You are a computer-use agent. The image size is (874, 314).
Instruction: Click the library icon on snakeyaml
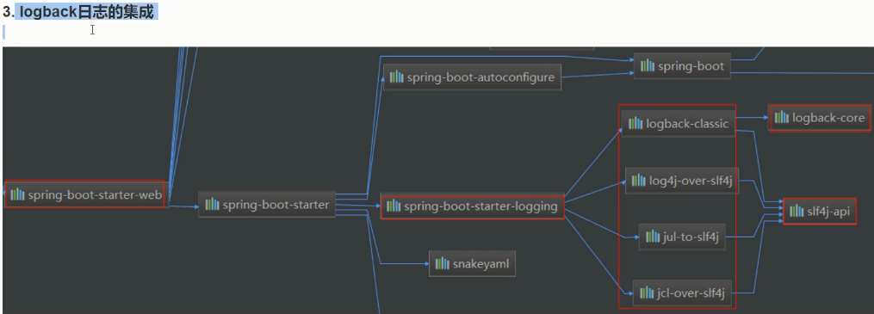click(x=442, y=263)
